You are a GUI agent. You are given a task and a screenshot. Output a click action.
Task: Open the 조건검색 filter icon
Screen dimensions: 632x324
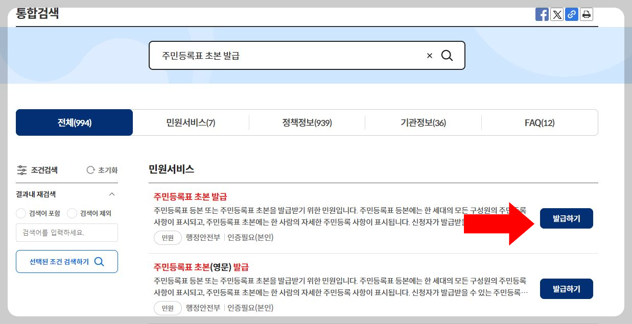click(x=21, y=170)
